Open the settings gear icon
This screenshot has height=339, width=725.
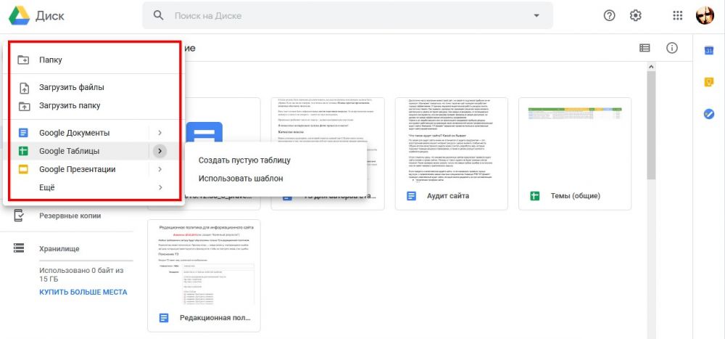tap(636, 16)
